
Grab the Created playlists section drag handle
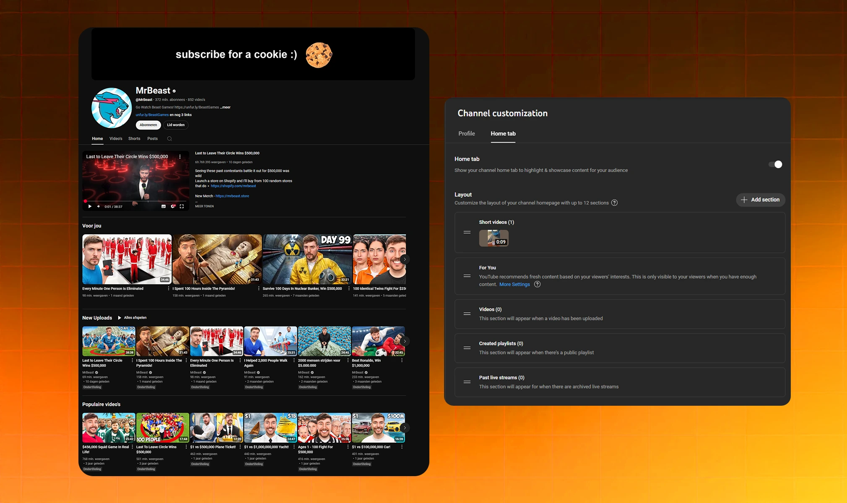point(467,347)
